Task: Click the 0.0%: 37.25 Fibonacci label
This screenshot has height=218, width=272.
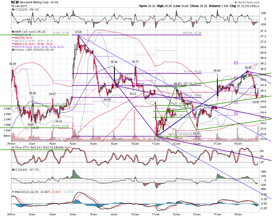Action: tap(61, 33)
